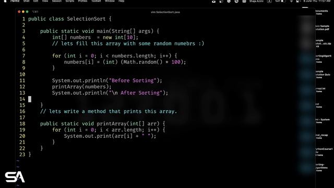Viewport: 334px width, 188px height.
Task: Zoom the iTerm2 window with green button
Action: tap(27, 11)
